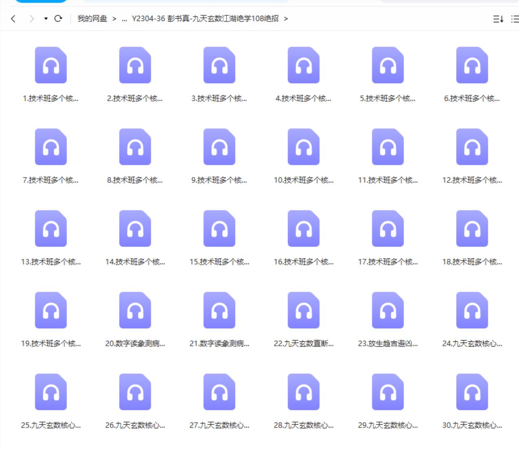Refresh the current folder listing

click(x=58, y=19)
